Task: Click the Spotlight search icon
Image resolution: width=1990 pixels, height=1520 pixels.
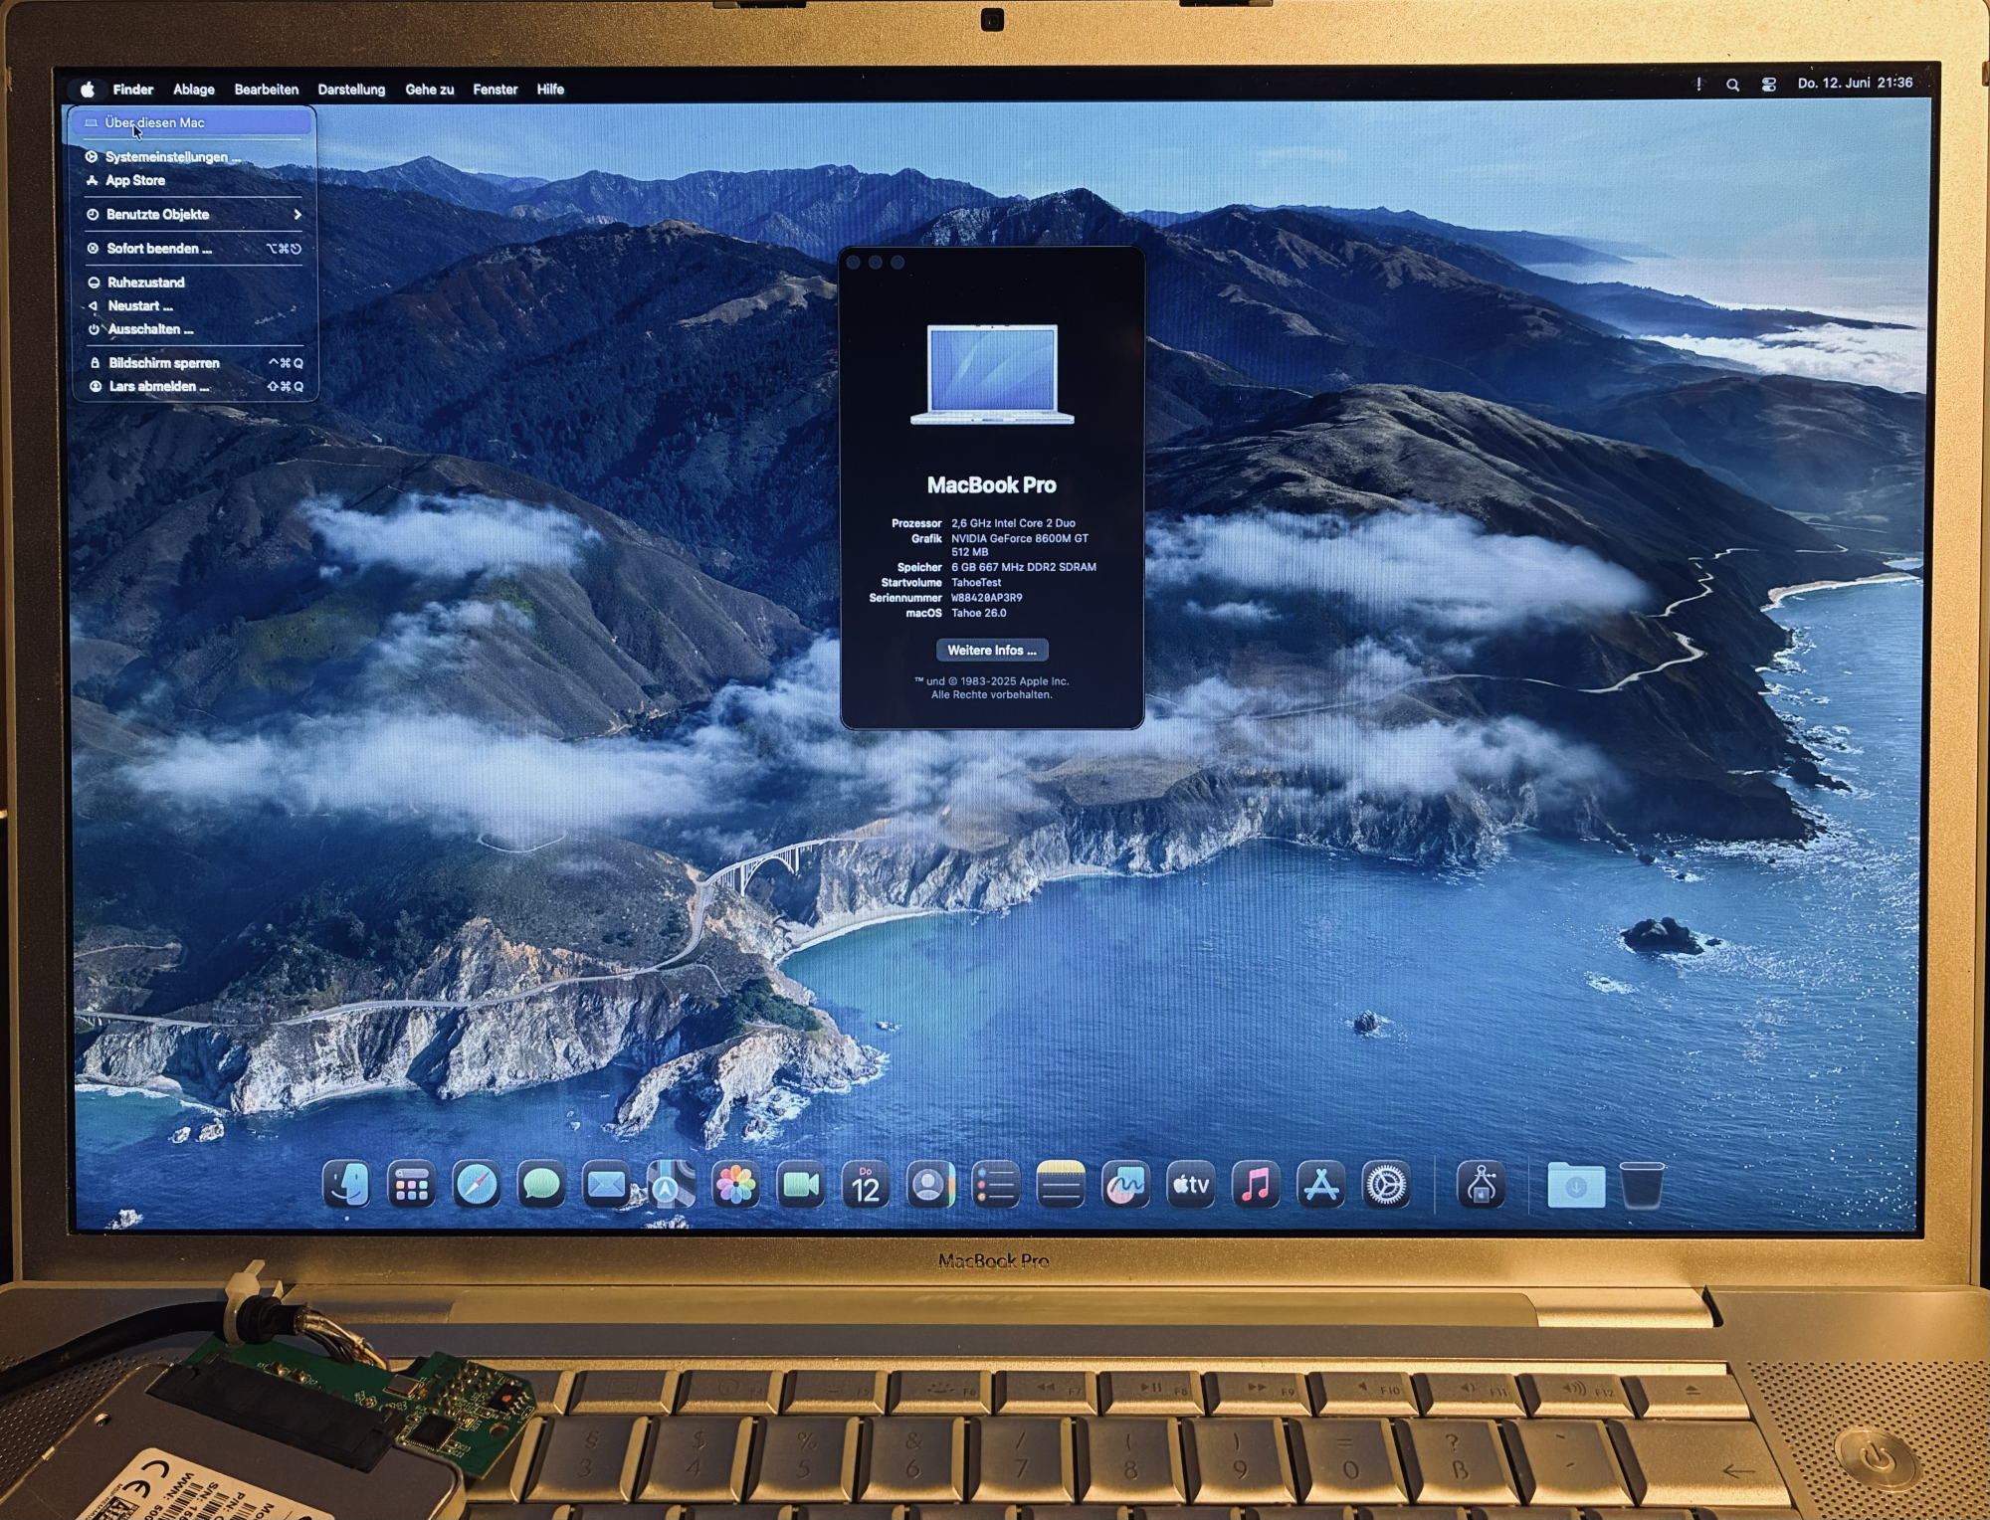Action: 1732,86
